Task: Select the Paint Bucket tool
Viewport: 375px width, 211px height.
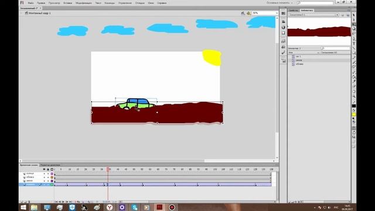Action: point(354,77)
